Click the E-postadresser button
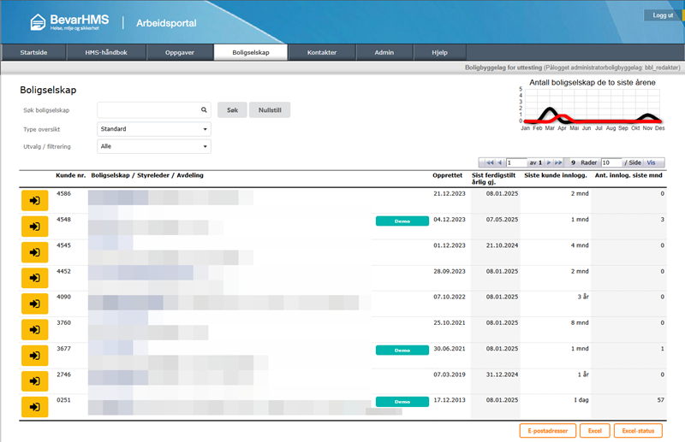This screenshot has height=442, width=685. [547, 431]
